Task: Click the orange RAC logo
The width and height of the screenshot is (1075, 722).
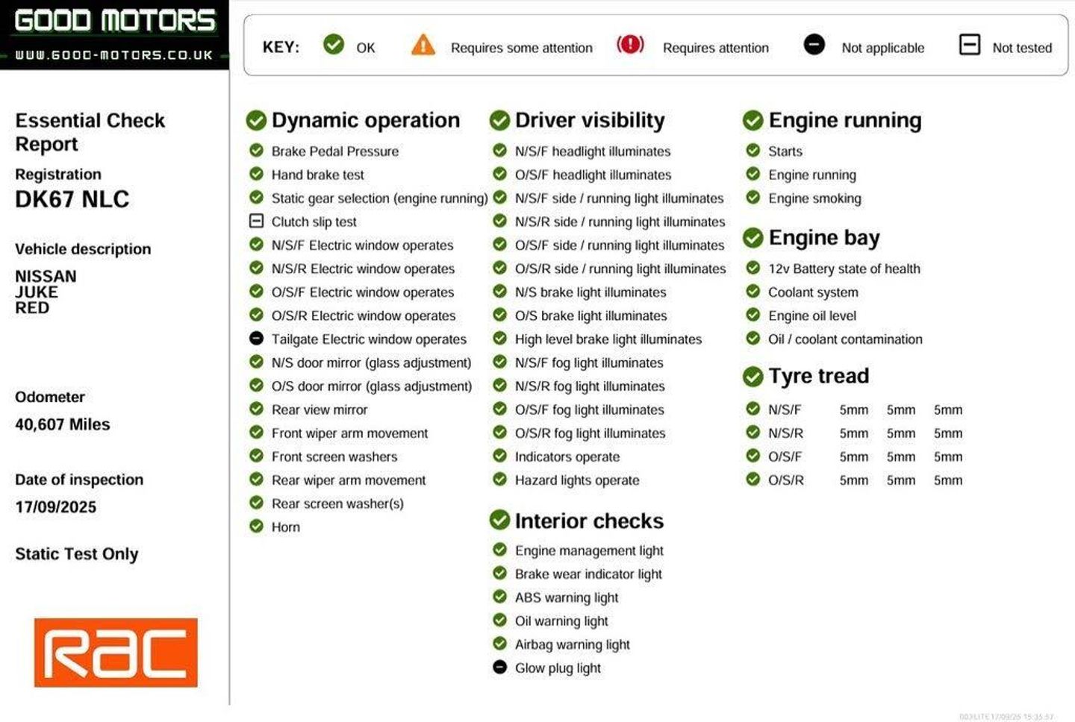Action: 116,653
